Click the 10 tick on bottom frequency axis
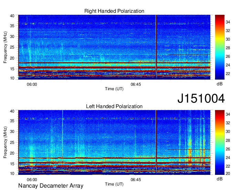The height and width of the screenshot is (190, 234). pyautogui.click(x=12, y=173)
